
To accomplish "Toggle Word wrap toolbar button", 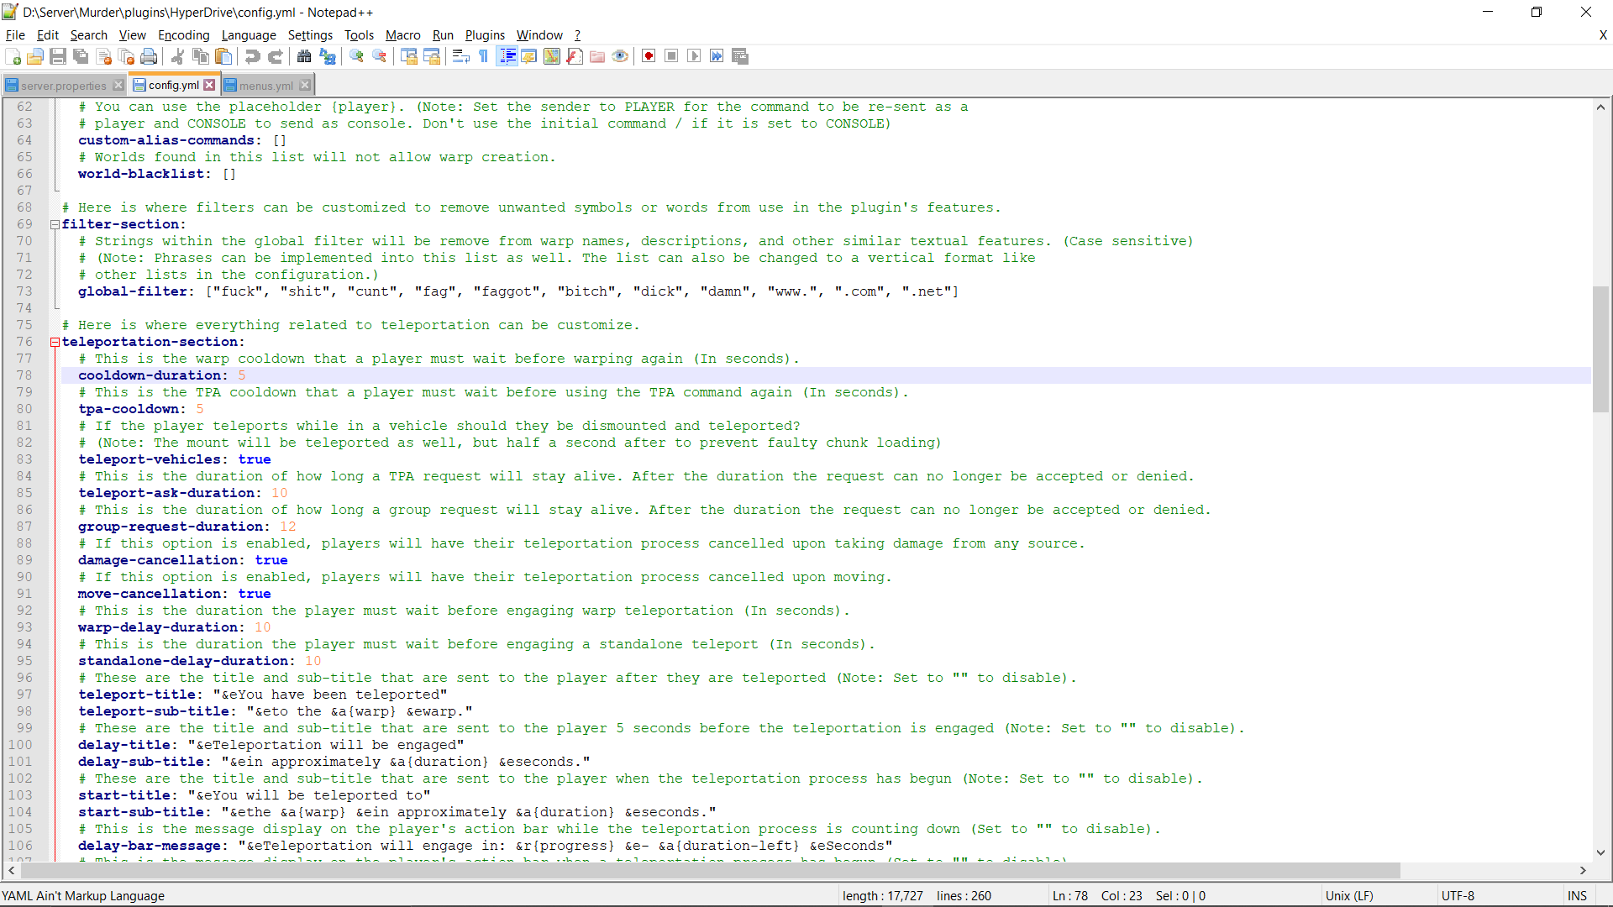I will point(460,56).
